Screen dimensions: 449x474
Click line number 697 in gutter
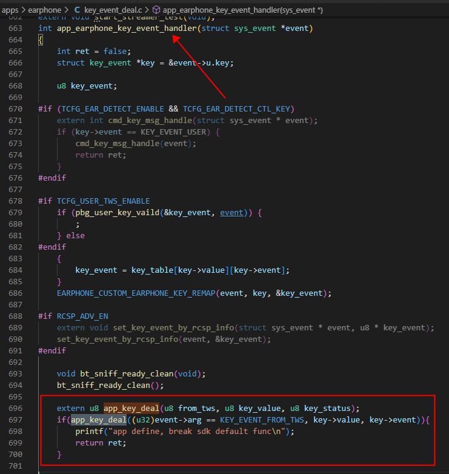[15, 420]
